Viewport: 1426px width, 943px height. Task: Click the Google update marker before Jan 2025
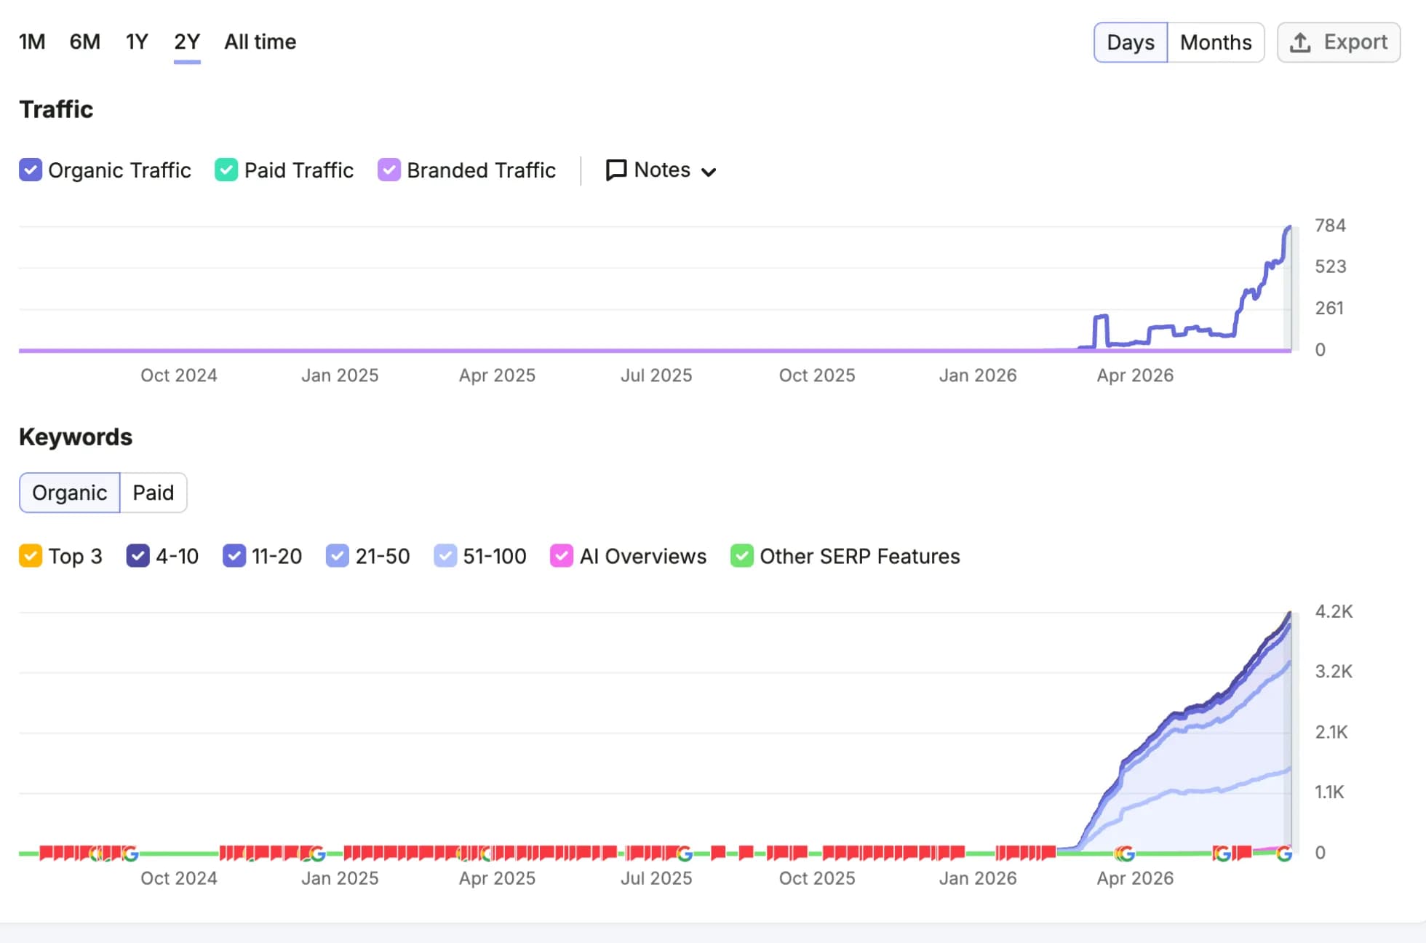point(317,854)
